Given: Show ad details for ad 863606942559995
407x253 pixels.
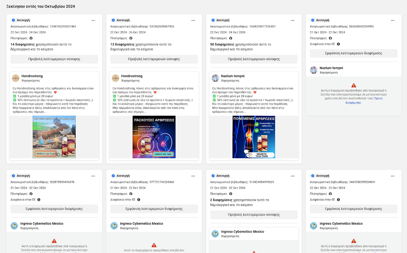Looking at the screenshot, I should [x=353, y=53].
